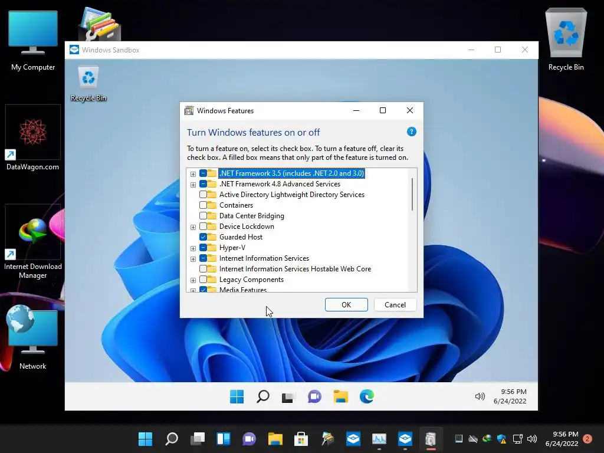
Task: Open Task View on Sandbox taskbar
Action: click(x=288, y=397)
